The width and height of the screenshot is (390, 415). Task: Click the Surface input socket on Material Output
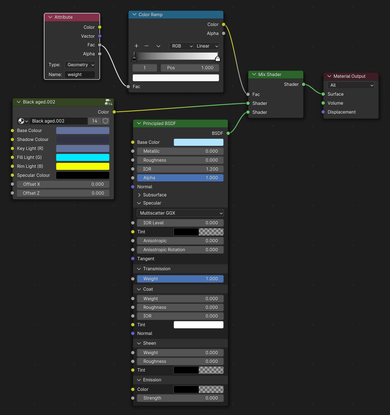click(x=323, y=94)
